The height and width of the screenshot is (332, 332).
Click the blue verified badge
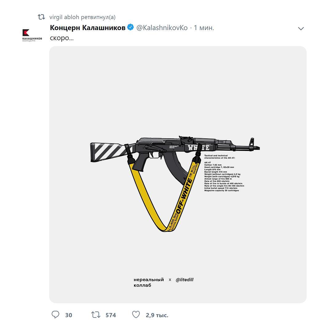tap(130, 27)
